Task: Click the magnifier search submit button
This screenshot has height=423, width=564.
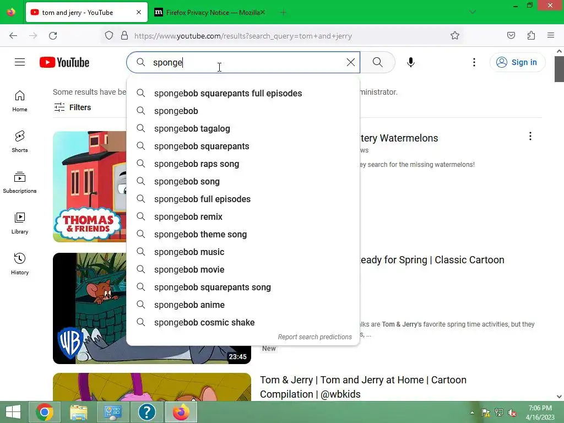Action: [x=377, y=62]
